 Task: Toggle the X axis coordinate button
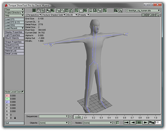point(7,95)
